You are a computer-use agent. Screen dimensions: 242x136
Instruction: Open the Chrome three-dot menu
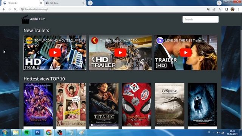click(238, 9)
